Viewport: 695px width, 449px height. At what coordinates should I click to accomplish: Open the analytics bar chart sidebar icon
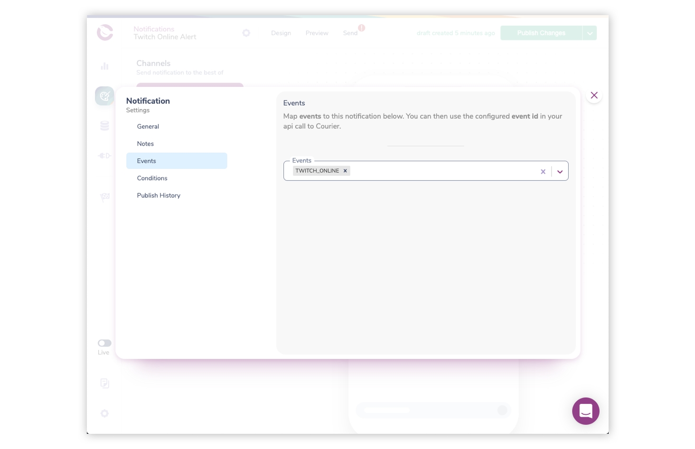(104, 66)
